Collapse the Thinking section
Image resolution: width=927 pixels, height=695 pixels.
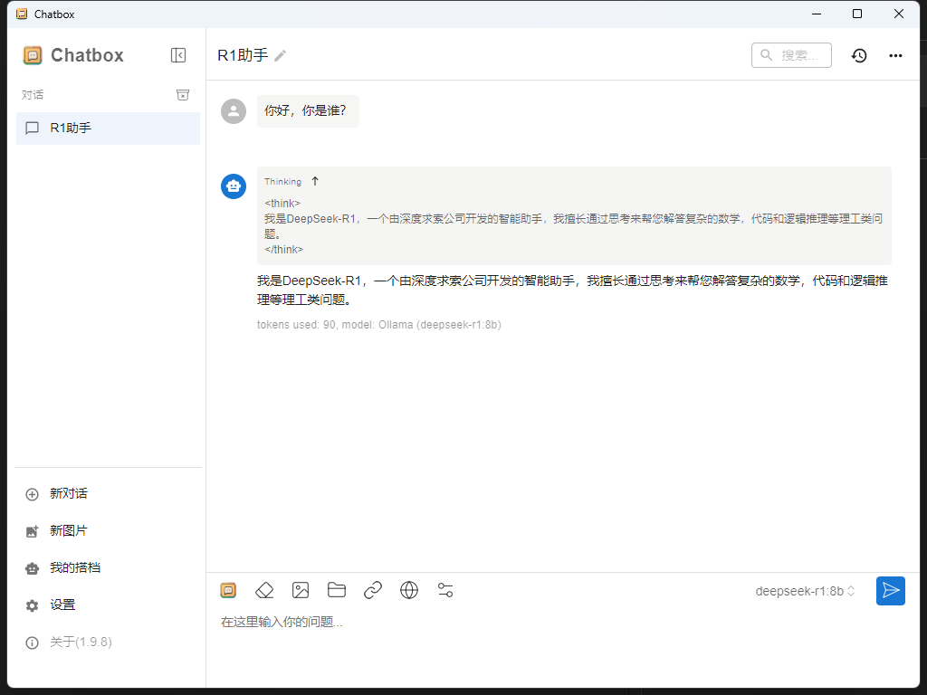[x=315, y=181]
